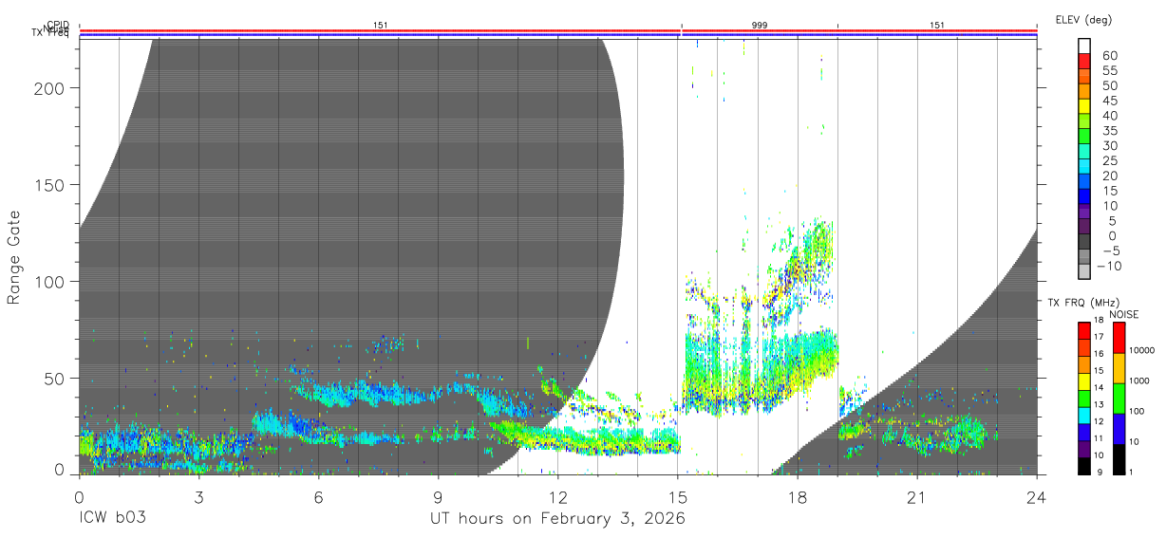Select the black bottom segment of TX FRQ bar
Screen dimensions: 1166x538
(1084, 466)
